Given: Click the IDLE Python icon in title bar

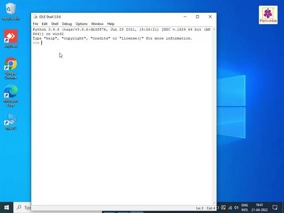Looking at the screenshot, I should tap(35, 17).
